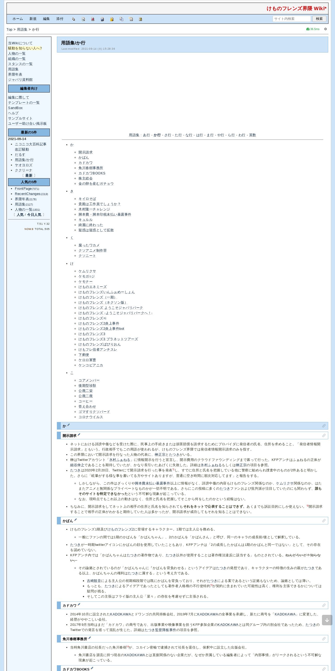Open the 新規 menu item

(33, 19)
